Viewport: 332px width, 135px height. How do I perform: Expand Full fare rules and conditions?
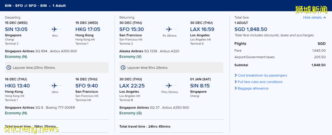[x=260, y=82]
